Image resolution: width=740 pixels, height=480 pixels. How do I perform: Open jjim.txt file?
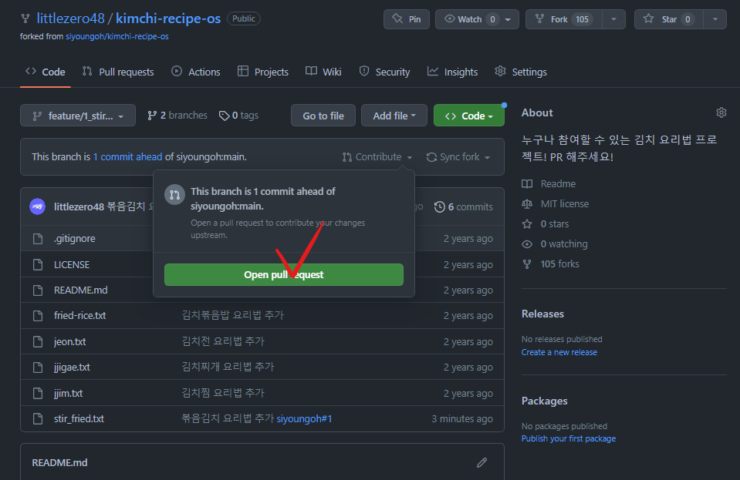pos(69,394)
